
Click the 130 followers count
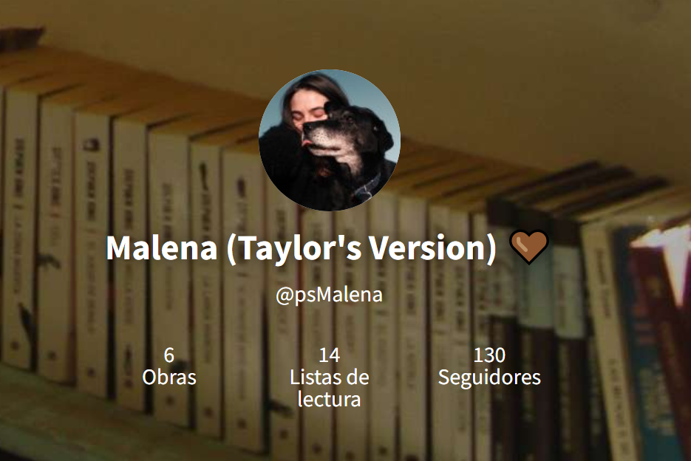489,355
